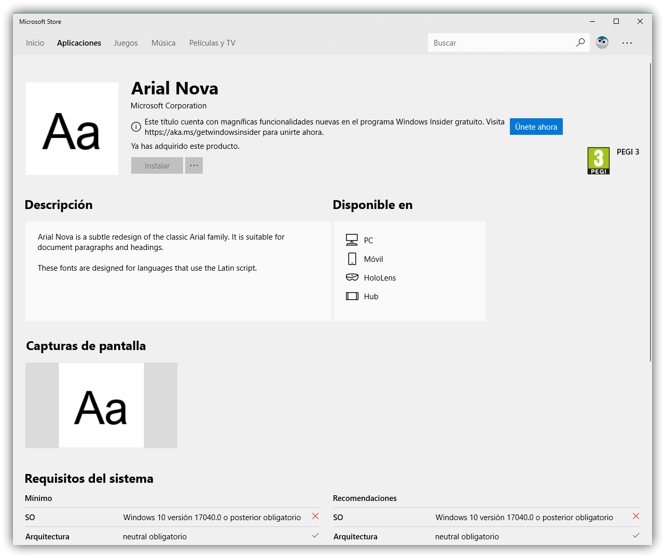This screenshot has height=558, width=665.
Task: Click the PEGI 3 label text
Action: [x=628, y=152]
